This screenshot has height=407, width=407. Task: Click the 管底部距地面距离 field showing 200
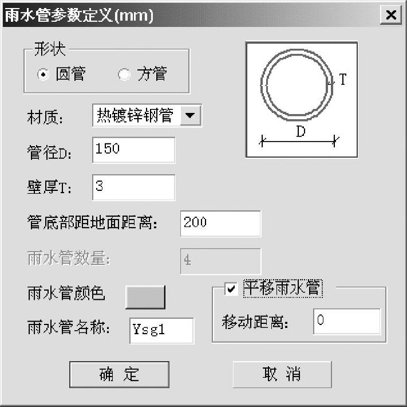tap(220, 223)
